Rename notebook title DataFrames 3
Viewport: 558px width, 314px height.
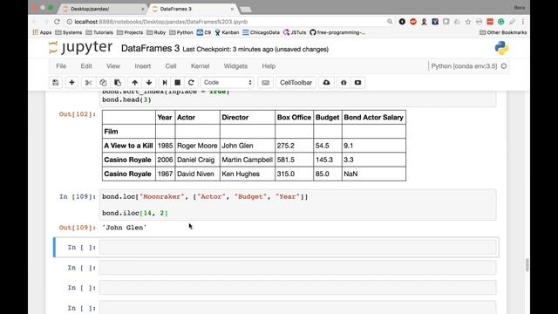[x=150, y=49]
